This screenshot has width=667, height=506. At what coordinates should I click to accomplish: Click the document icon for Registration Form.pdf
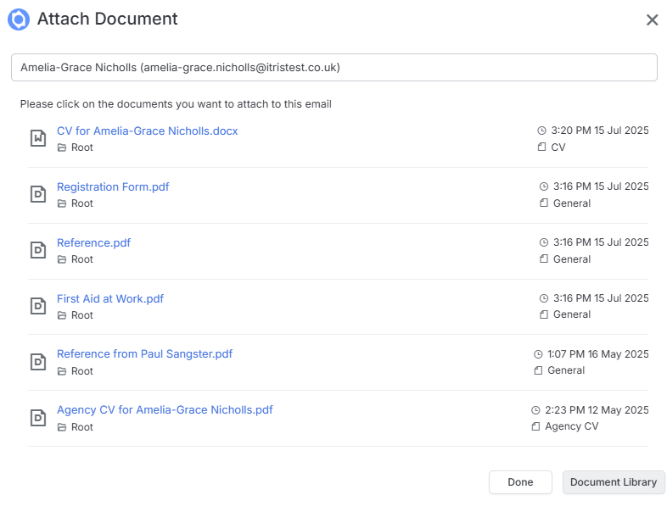38,194
